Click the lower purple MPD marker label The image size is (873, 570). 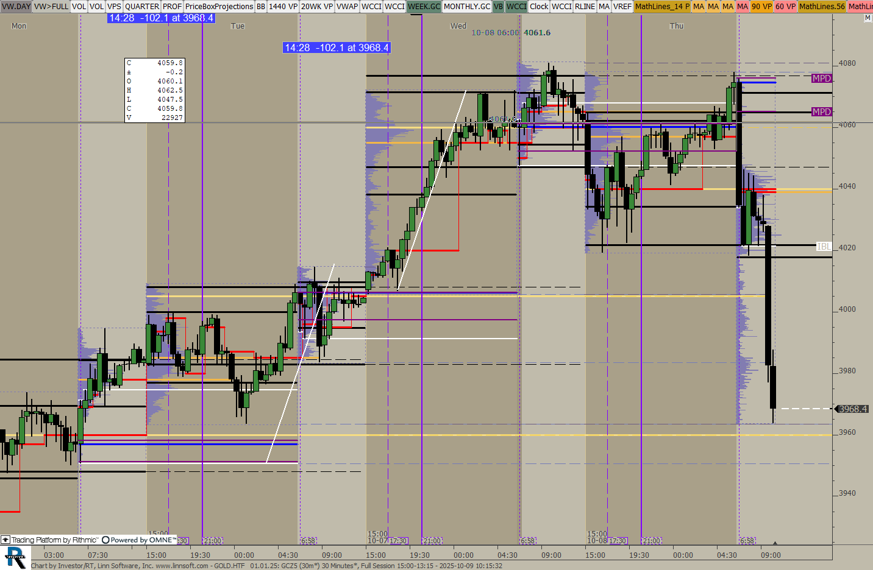821,112
